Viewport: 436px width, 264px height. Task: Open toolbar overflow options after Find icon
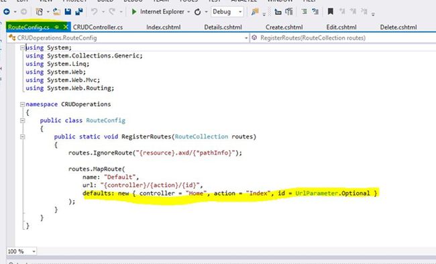click(264, 13)
